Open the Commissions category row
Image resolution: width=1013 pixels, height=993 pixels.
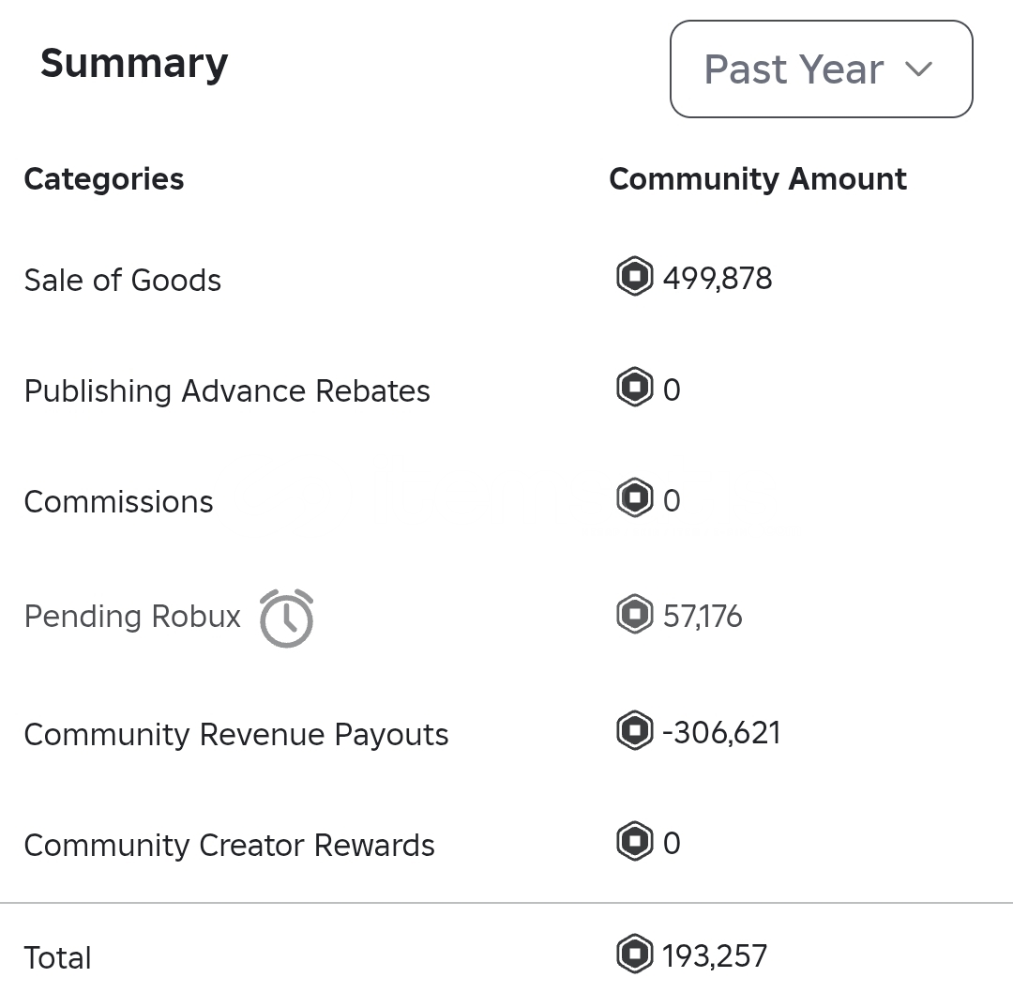click(119, 502)
